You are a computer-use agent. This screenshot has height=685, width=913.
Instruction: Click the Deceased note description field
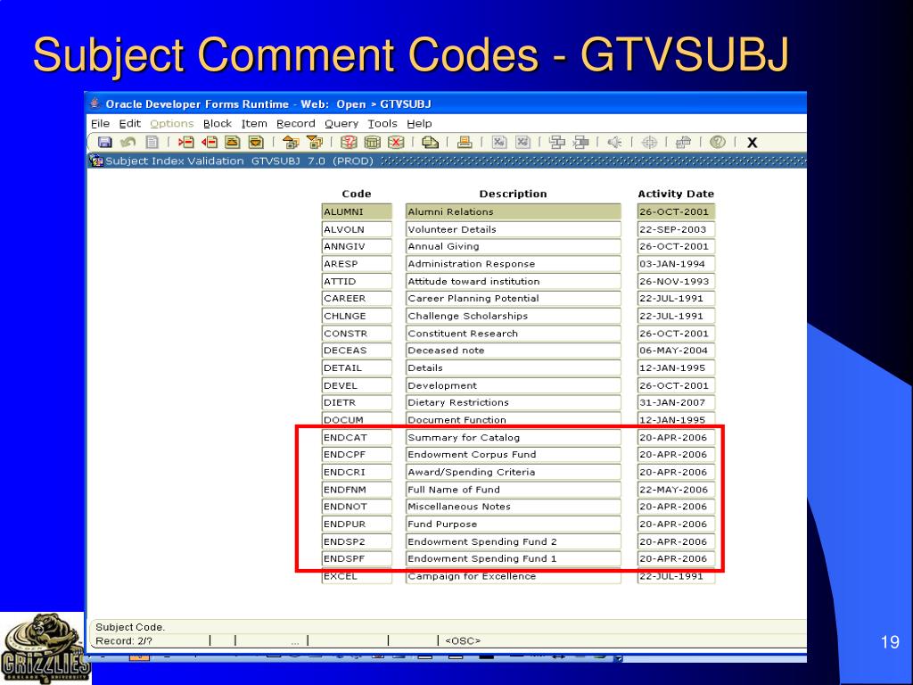pyautogui.click(x=513, y=350)
